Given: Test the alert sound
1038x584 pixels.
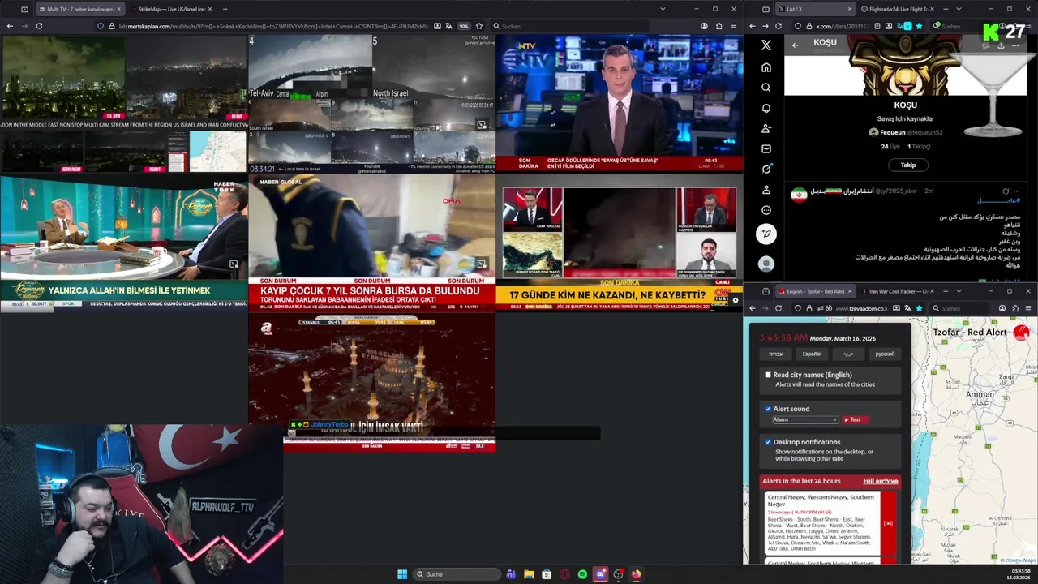Looking at the screenshot, I should 855,419.
